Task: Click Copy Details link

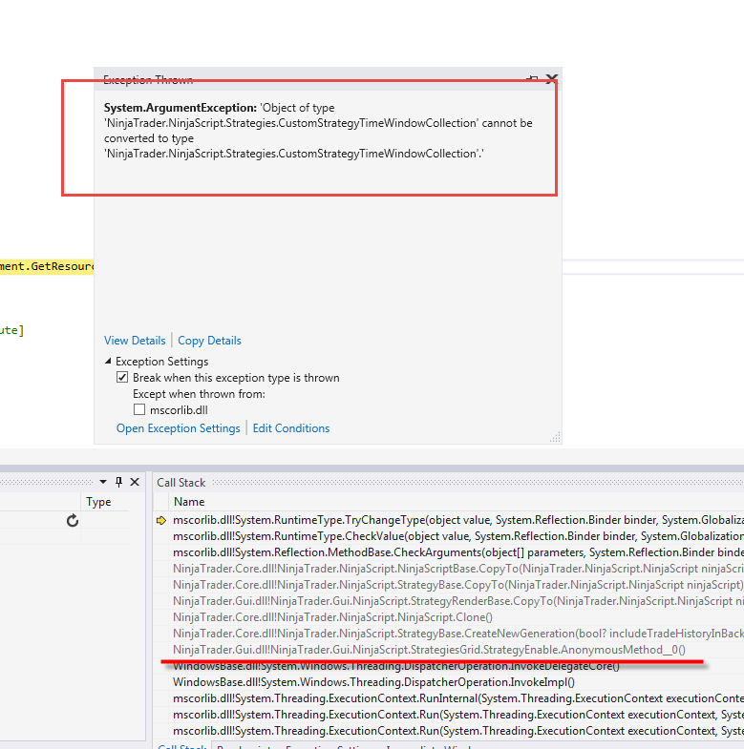Action: [x=209, y=341]
